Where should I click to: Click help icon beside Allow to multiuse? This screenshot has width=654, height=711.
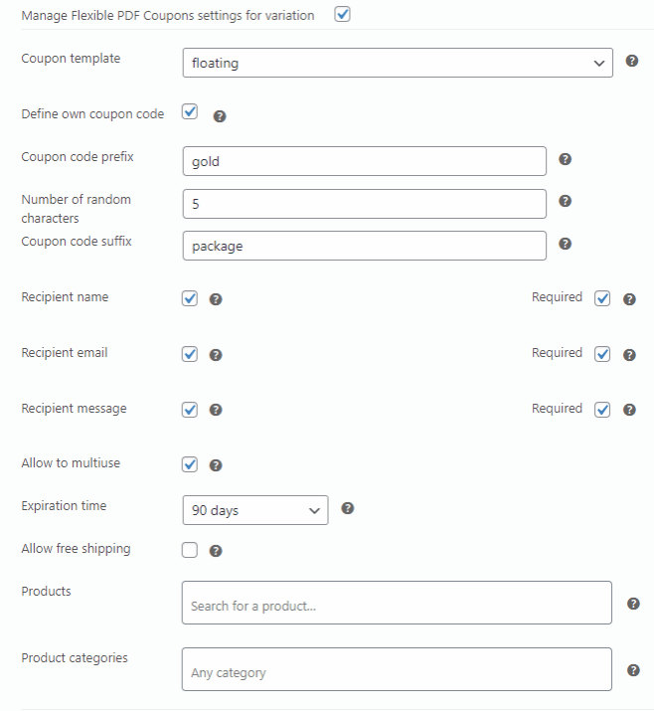pos(216,465)
